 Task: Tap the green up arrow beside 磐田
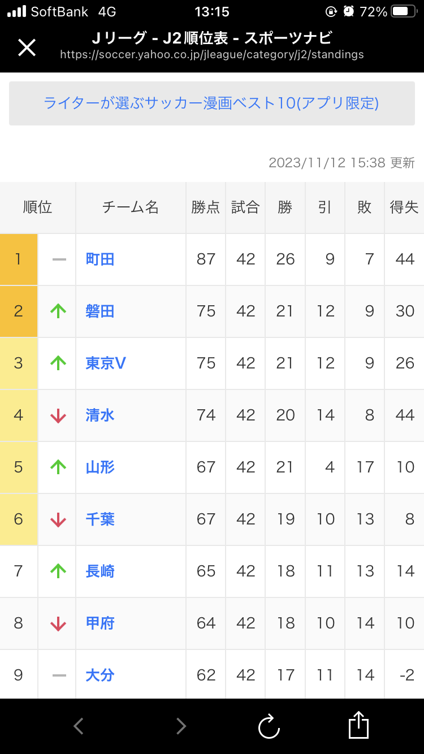tap(58, 311)
